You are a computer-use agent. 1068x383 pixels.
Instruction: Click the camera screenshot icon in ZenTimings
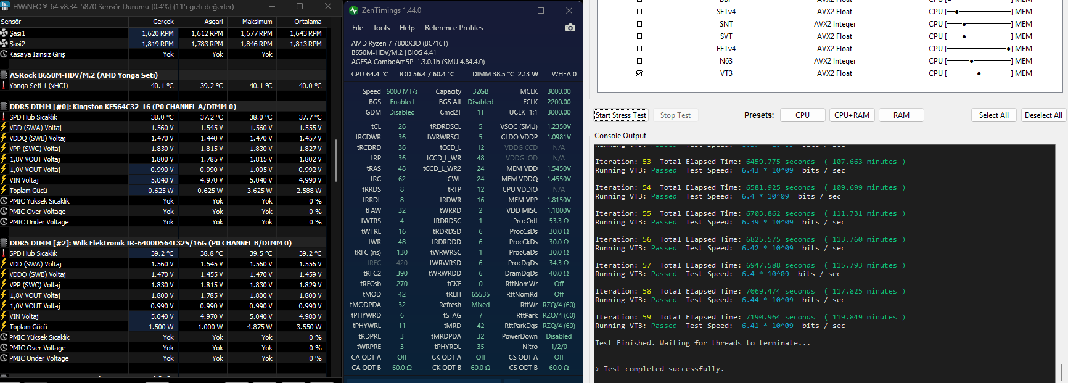pos(570,28)
